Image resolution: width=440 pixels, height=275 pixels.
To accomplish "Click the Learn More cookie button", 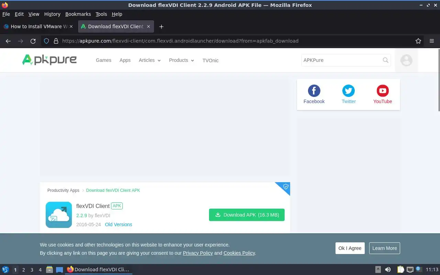I will 385,248.
